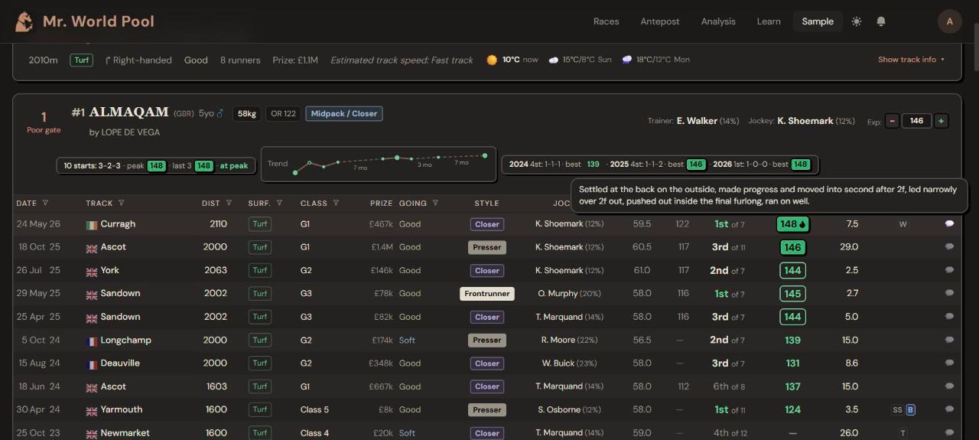Open comment bubble for Longchamp 5 Oct 24 run

949,340
